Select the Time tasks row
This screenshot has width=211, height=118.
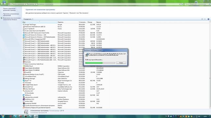66,83
